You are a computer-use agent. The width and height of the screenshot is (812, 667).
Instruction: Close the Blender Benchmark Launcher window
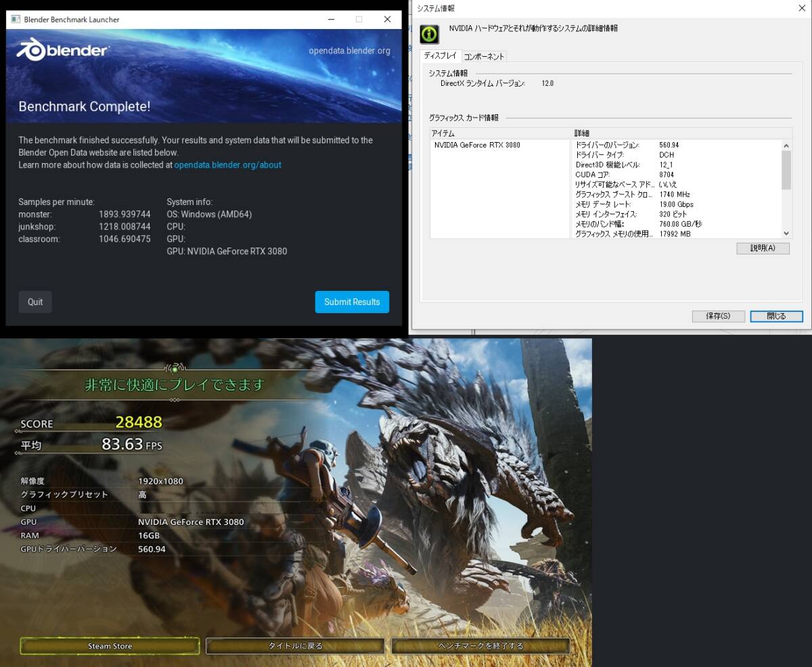pyautogui.click(x=388, y=20)
